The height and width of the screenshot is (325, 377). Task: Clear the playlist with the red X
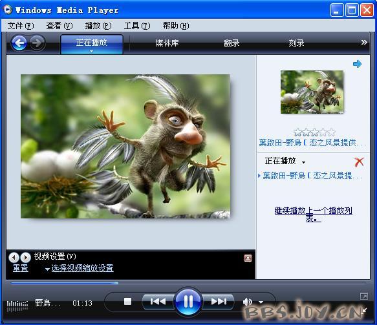coord(359,162)
